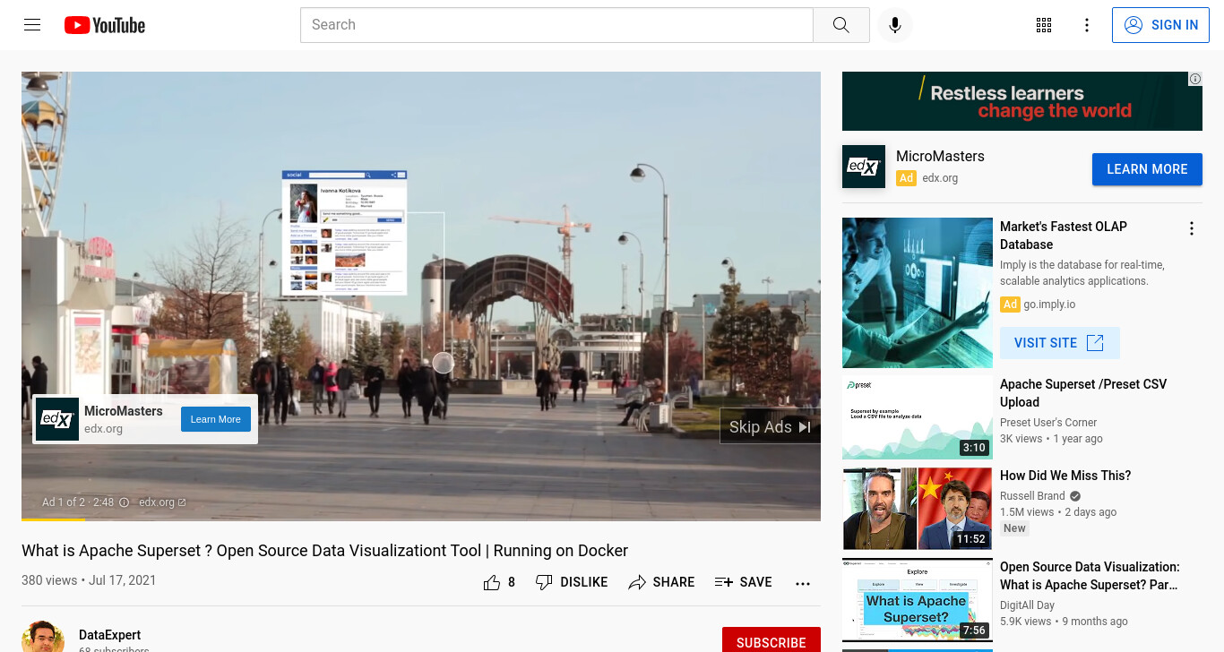Click the Restless learners banner ad
The image size is (1224, 652).
(1022, 101)
